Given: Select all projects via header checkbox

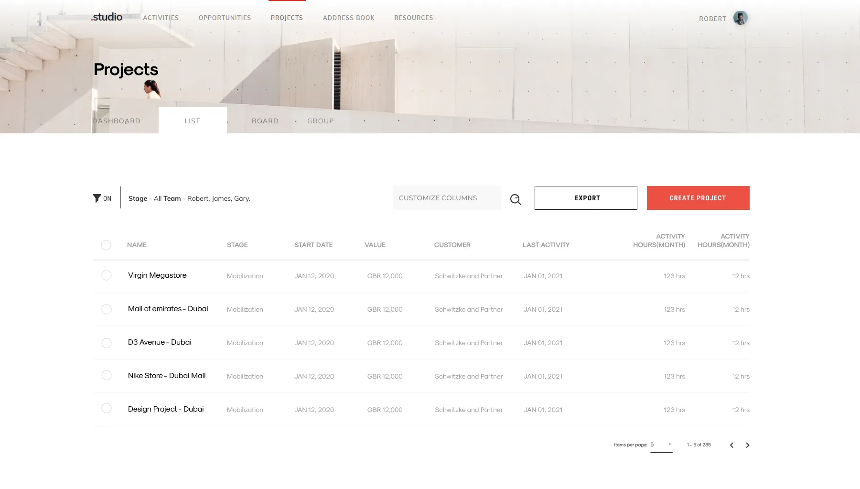Looking at the screenshot, I should click(x=106, y=245).
